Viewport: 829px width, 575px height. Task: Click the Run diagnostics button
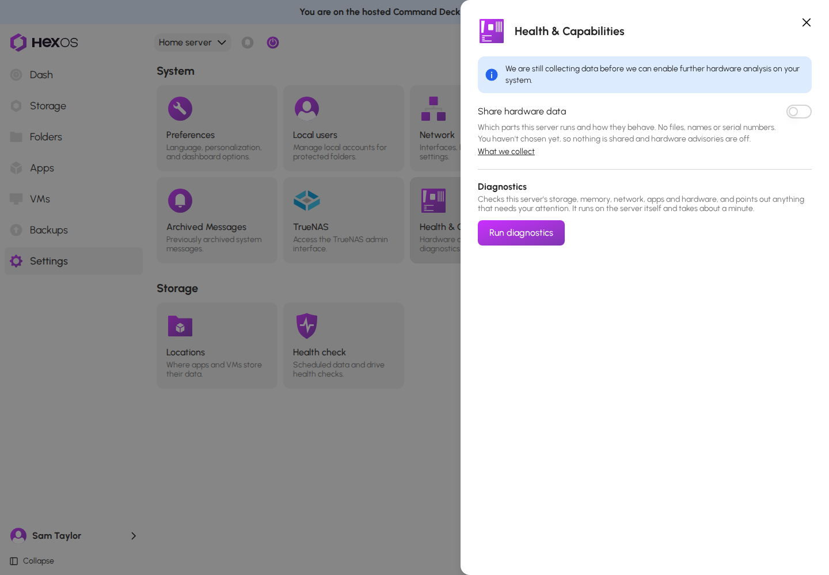(521, 233)
